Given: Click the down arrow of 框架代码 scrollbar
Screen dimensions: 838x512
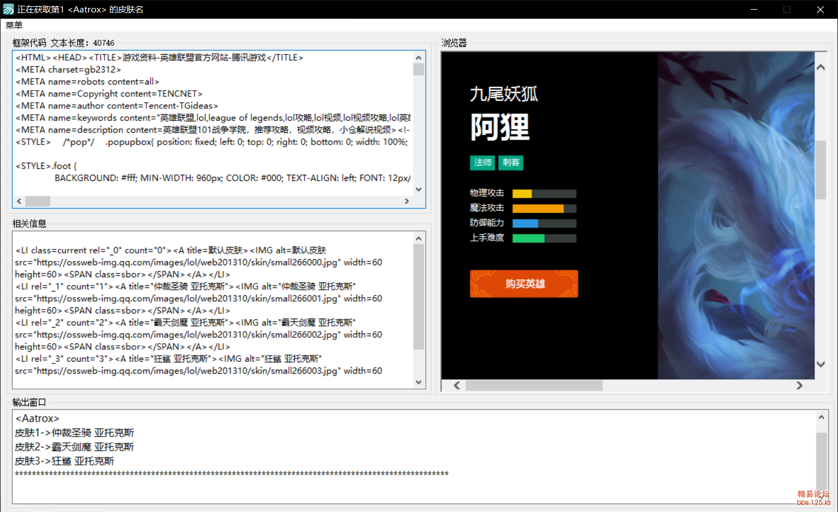Looking at the screenshot, I should (419, 189).
